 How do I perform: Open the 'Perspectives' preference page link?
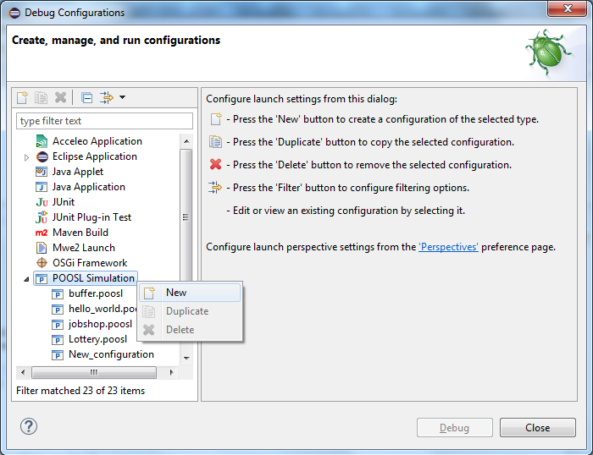[x=448, y=247]
